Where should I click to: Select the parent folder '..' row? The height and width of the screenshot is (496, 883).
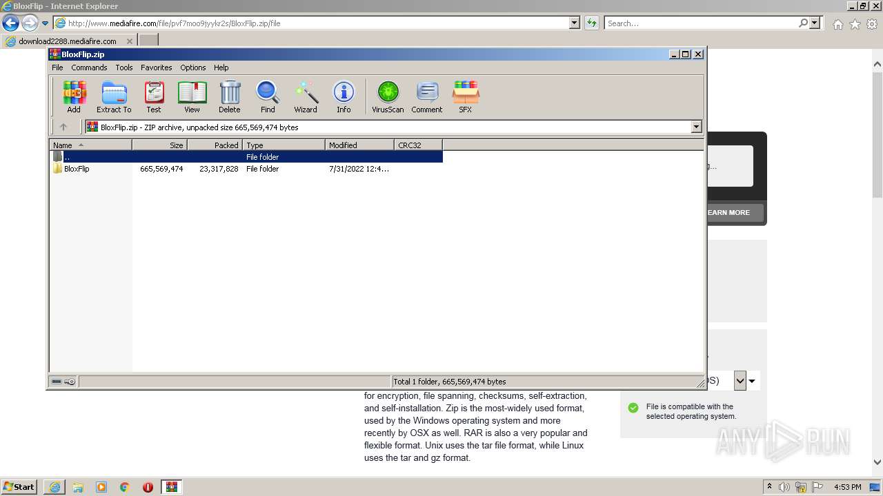[x=246, y=157]
